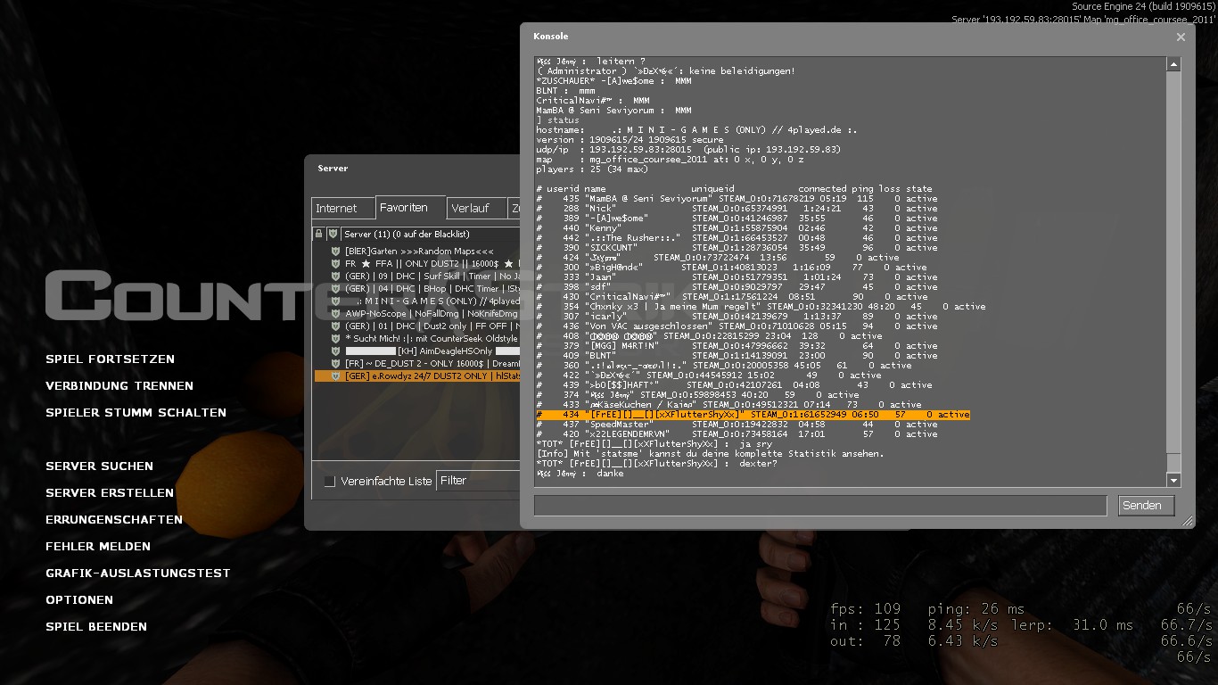The width and height of the screenshot is (1218, 685).
Task: Click the Filter button in Server window
Action: click(478, 481)
